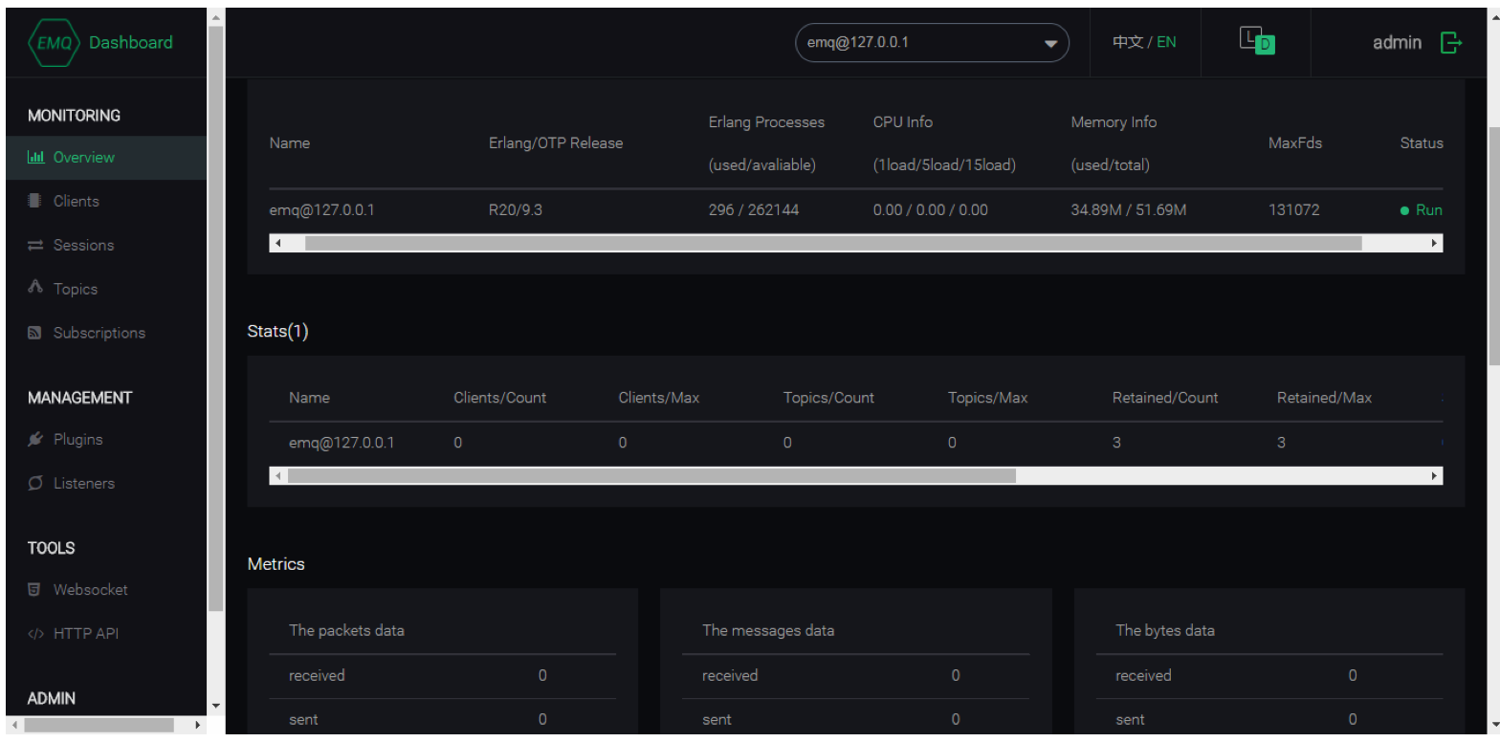Select the R20/9.3 release cell
This screenshot has width=1500, height=742.
516,210
